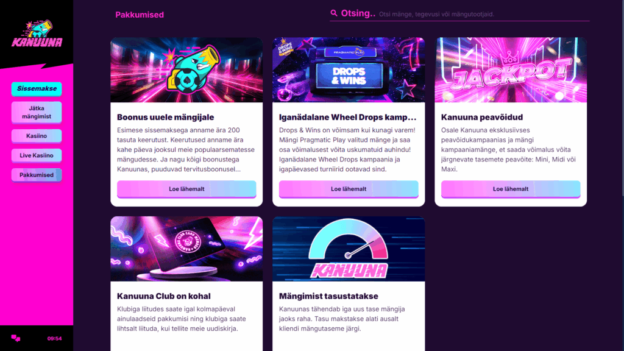Focus the Otsing search field

(x=459, y=14)
